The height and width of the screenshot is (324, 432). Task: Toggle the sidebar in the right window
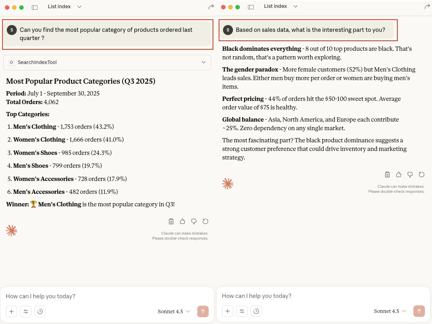point(251,7)
